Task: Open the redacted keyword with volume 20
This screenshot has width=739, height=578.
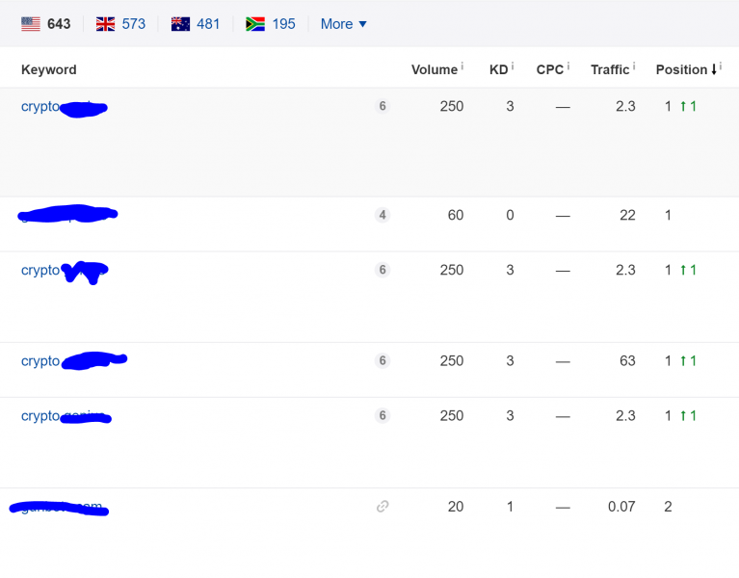Action: point(59,508)
